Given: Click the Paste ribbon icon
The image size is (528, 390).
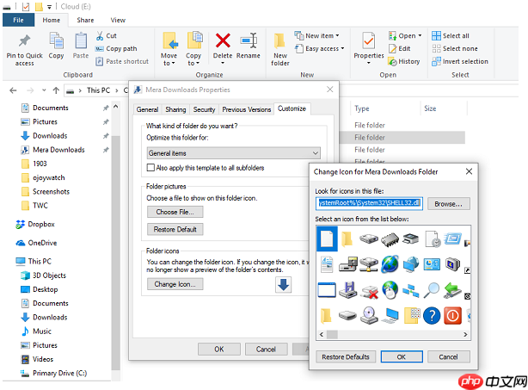Looking at the screenshot, I should [81, 41].
